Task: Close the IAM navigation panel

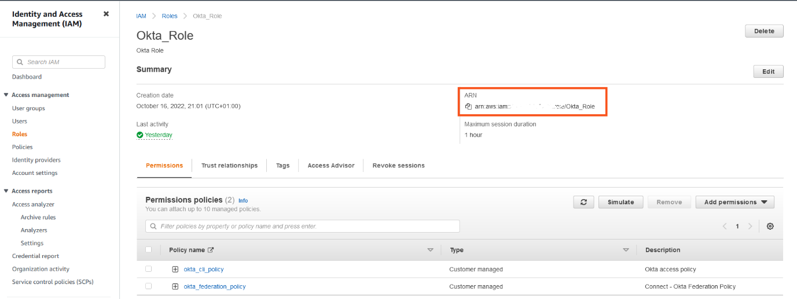Action: click(106, 14)
